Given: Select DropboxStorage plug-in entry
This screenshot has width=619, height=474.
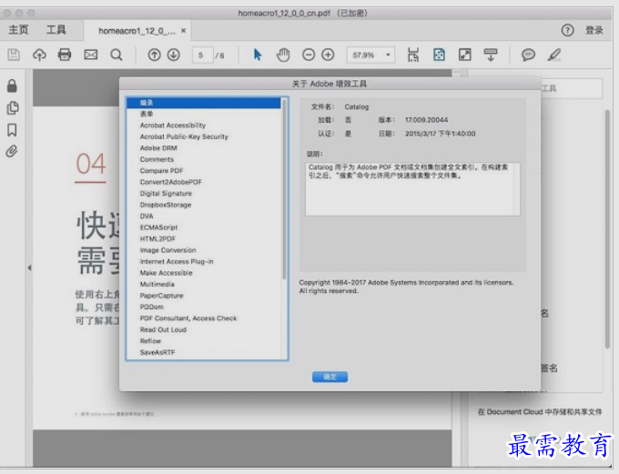Looking at the screenshot, I should point(204,205).
